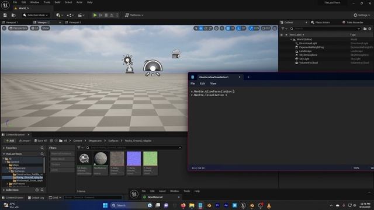Click the Add button in the Content Browser
374x210 pixels.
coord(10,141)
